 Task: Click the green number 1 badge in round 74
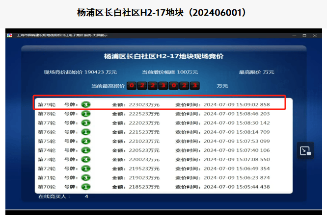pyautogui.click(x=86, y=150)
